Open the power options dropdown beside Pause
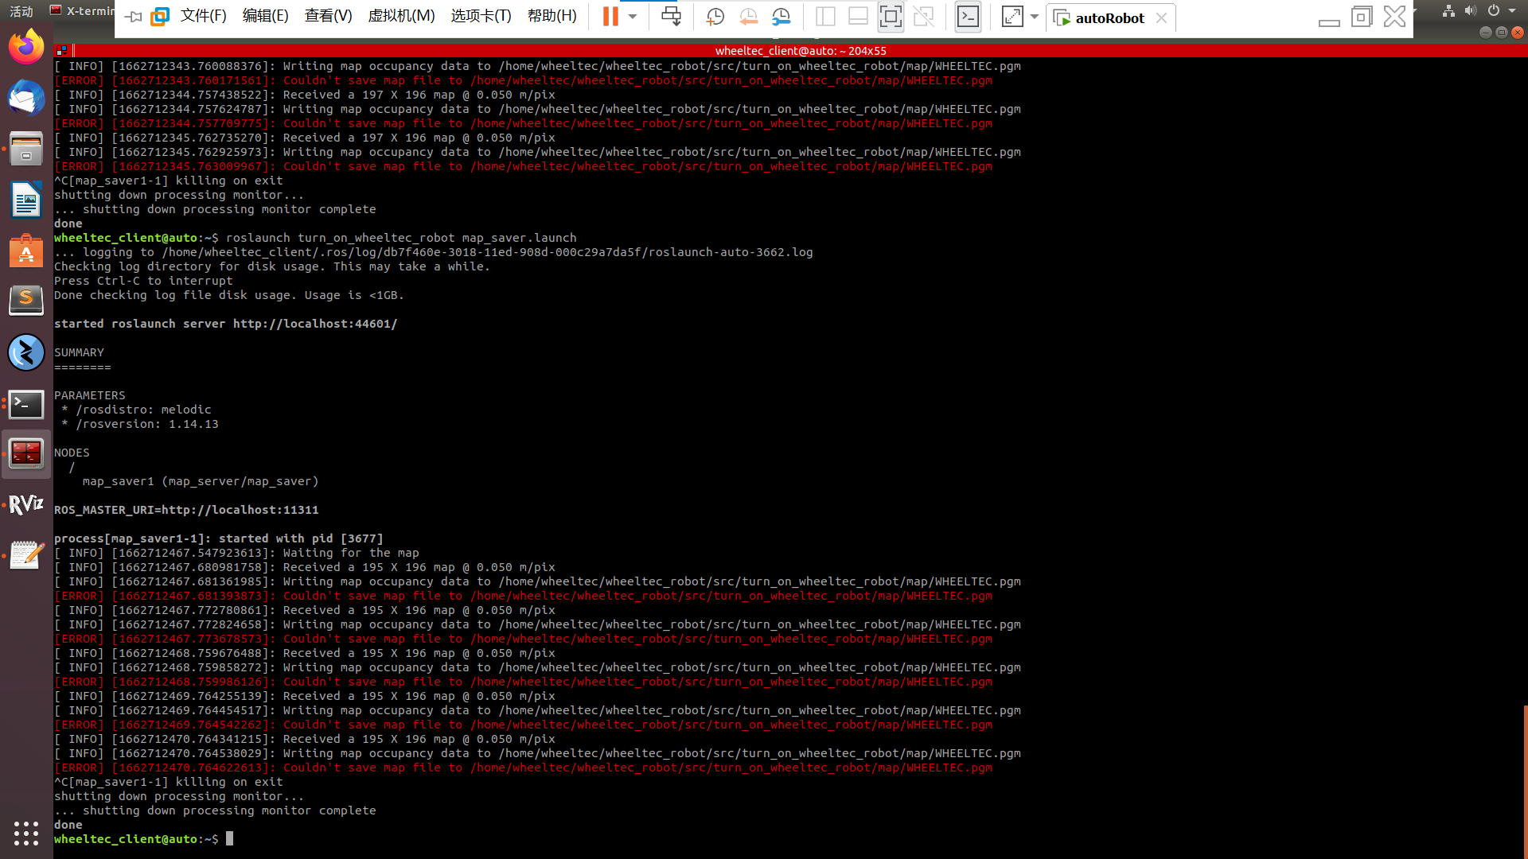Viewport: 1528px width, 859px height. pos(633,17)
